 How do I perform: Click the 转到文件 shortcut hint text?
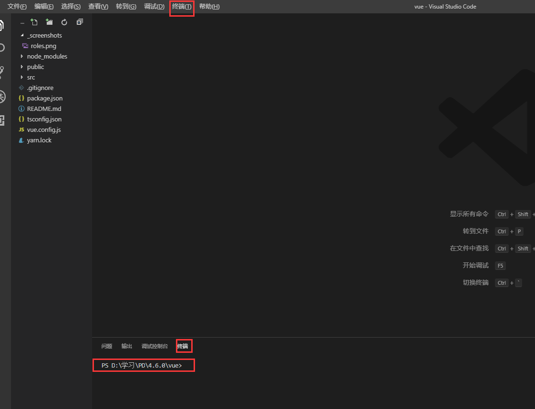475,231
